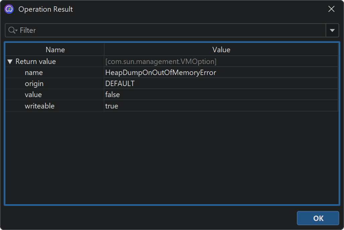The image size is (344, 230).
Task: Click the magnifier search icon in Filter
Action: 12,30
